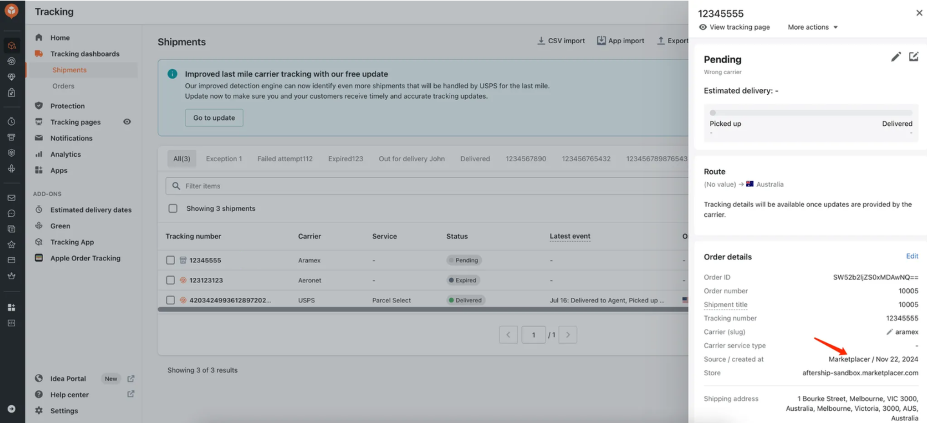
Task: Open shipment in new window icon
Action: click(913, 57)
